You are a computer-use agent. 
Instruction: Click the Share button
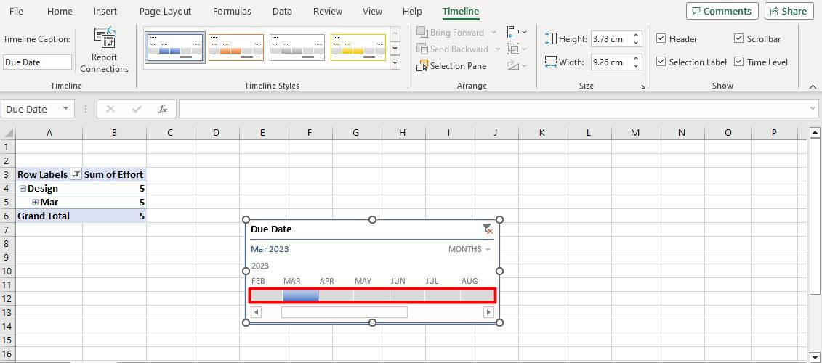(x=789, y=11)
